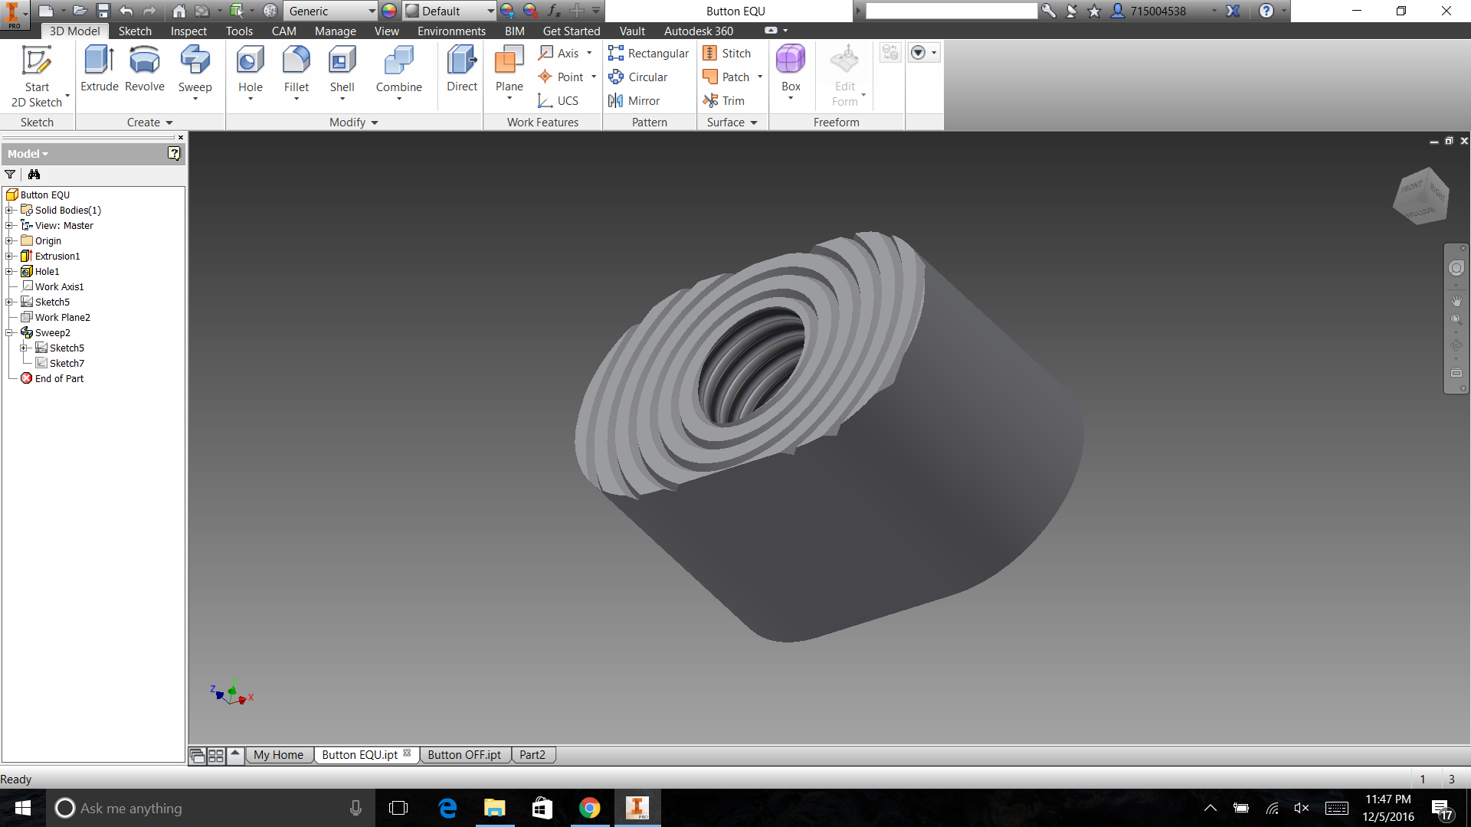Open the appearance dropdown showing Default
The image size is (1471, 827).
tap(490, 11)
